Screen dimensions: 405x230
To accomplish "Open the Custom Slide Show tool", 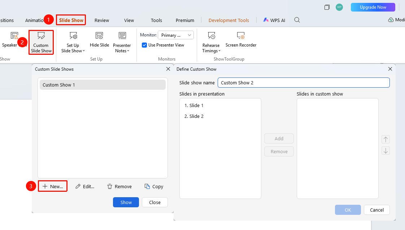I will [x=41, y=42].
